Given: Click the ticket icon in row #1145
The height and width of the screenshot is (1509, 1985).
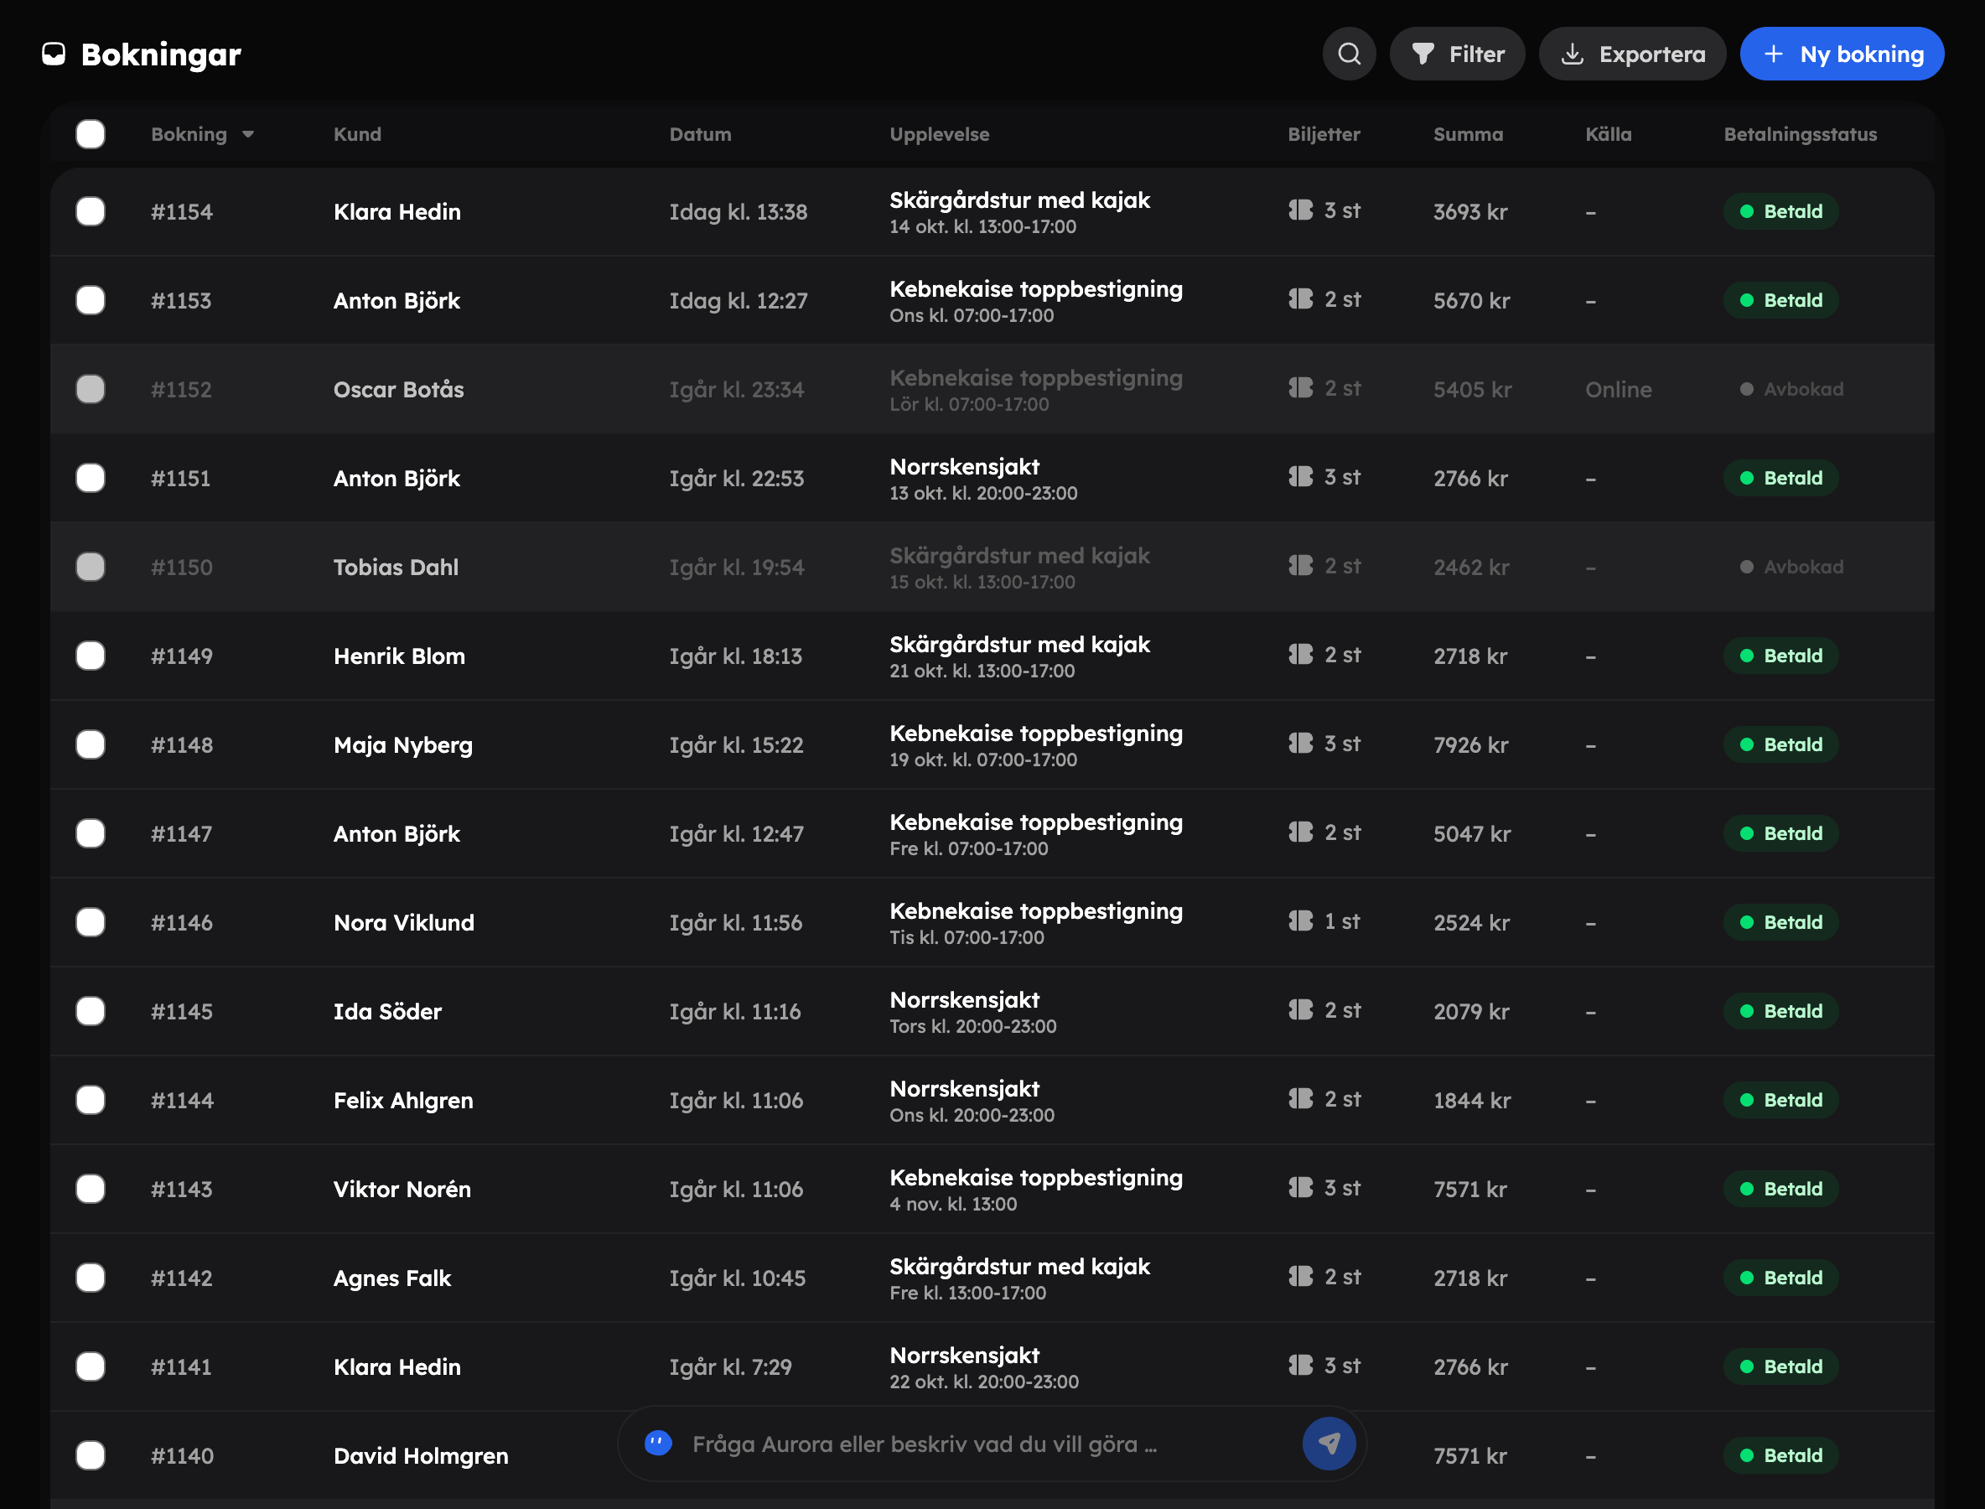Looking at the screenshot, I should (1299, 1010).
